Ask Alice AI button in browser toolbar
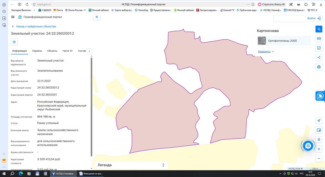 coord(272,4)
